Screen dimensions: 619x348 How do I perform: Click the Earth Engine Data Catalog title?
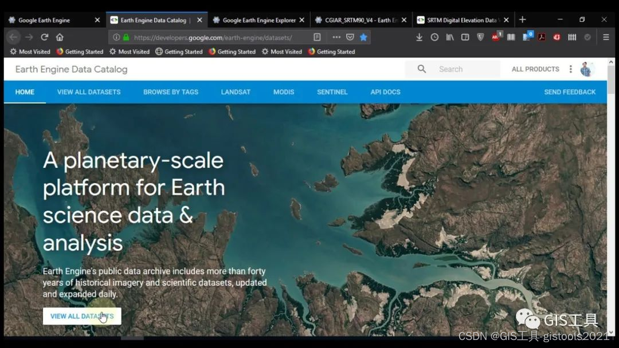point(72,69)
